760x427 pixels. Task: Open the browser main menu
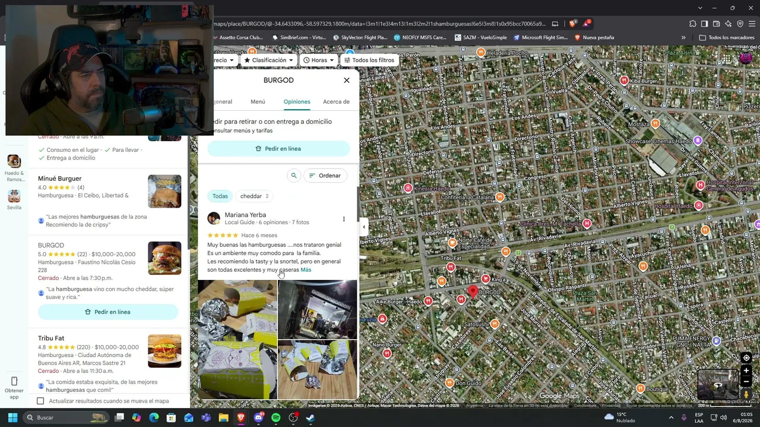click(752, 24)
